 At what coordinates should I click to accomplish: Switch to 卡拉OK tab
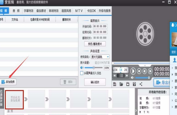[x=91, y=11]
